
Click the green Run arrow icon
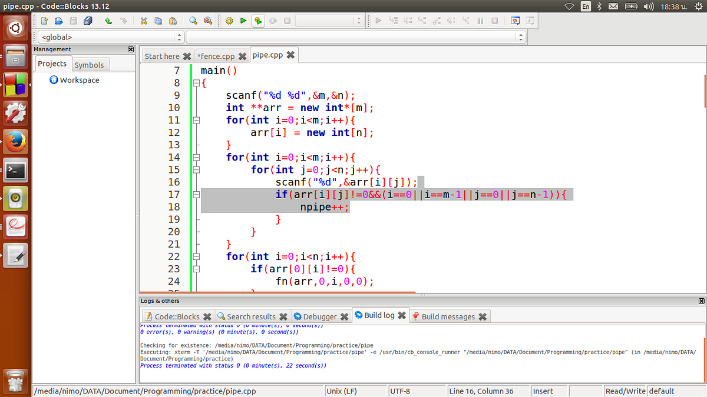pos(243,21)
